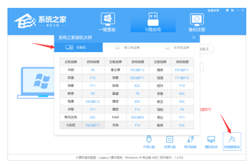Click ESC或F12 beside 梅捷
The width and height of the screenshot is (250, 164).
[93, 101]
